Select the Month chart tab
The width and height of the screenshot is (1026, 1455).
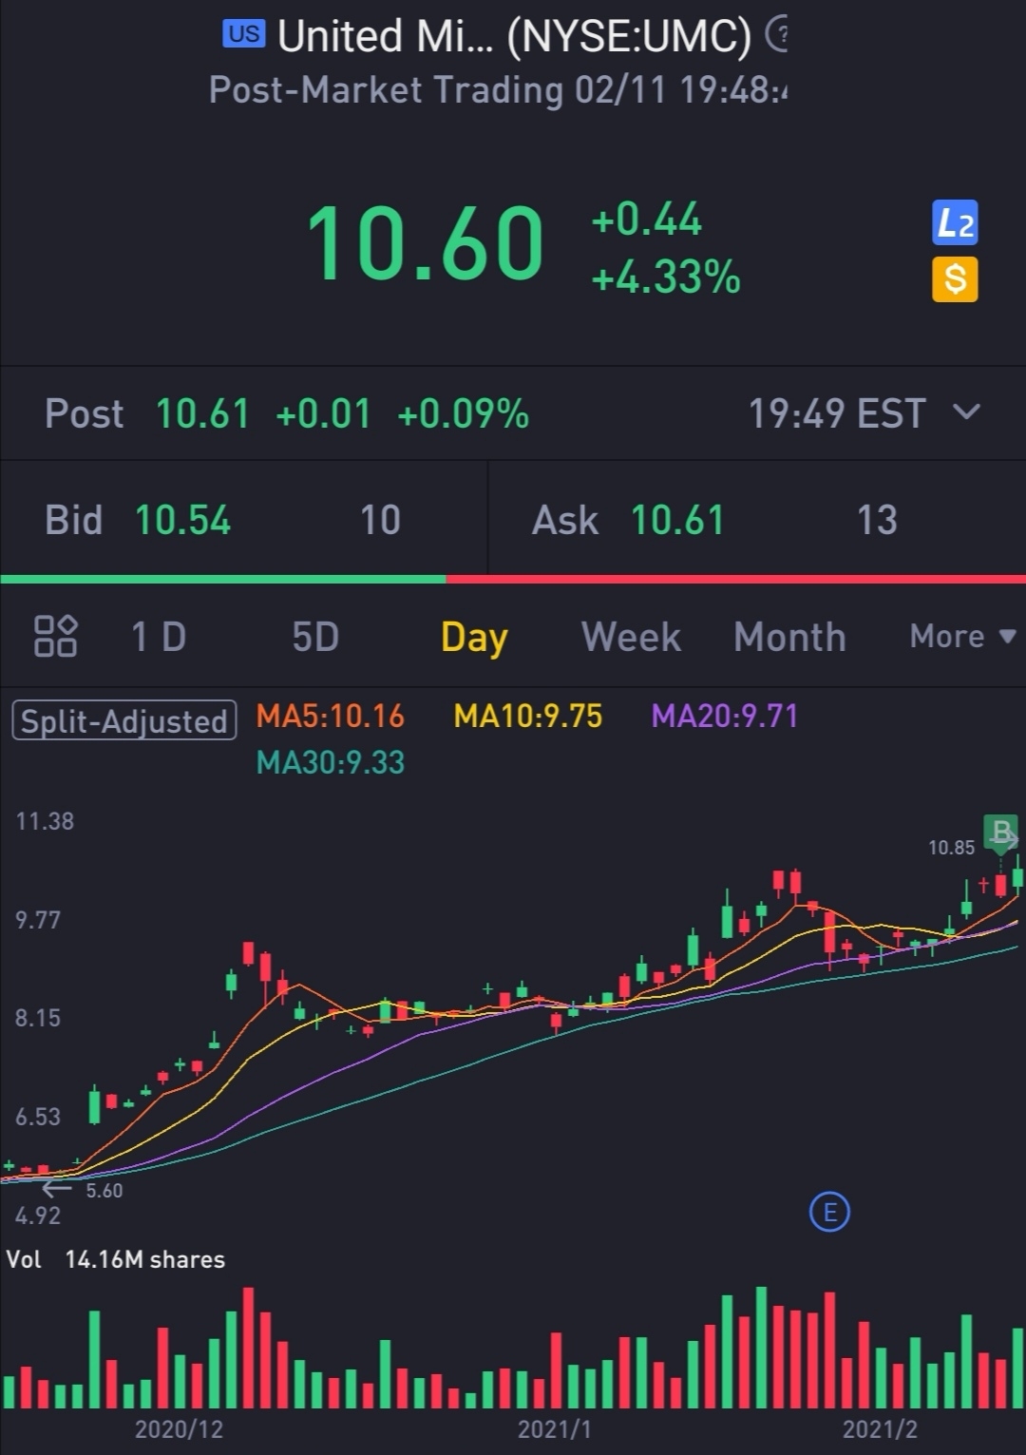pos(789,637)
